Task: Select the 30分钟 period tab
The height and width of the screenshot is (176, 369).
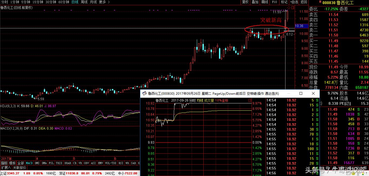Action: (x=51, y=2)
